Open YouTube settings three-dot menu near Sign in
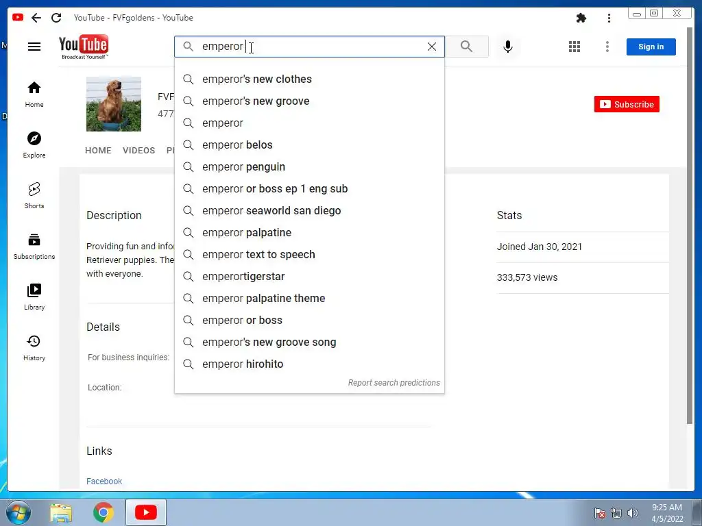Viewport: 702px width, 526px height. pyautogui.click(x=607, y=47)
